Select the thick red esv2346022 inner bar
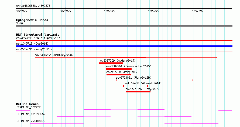The image size is (240, 127). tap(128, 58)
